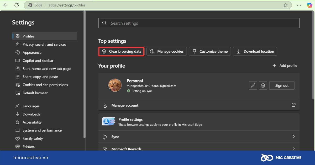Open Copilot from the toolbar icon
Image resolution: width=315 pixels, height=165 pixels.
[x=309, y=5]
